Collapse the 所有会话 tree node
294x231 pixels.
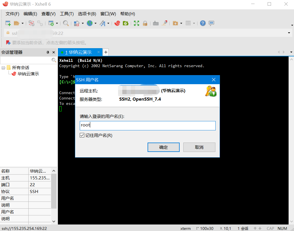click(x=3, y=68)
